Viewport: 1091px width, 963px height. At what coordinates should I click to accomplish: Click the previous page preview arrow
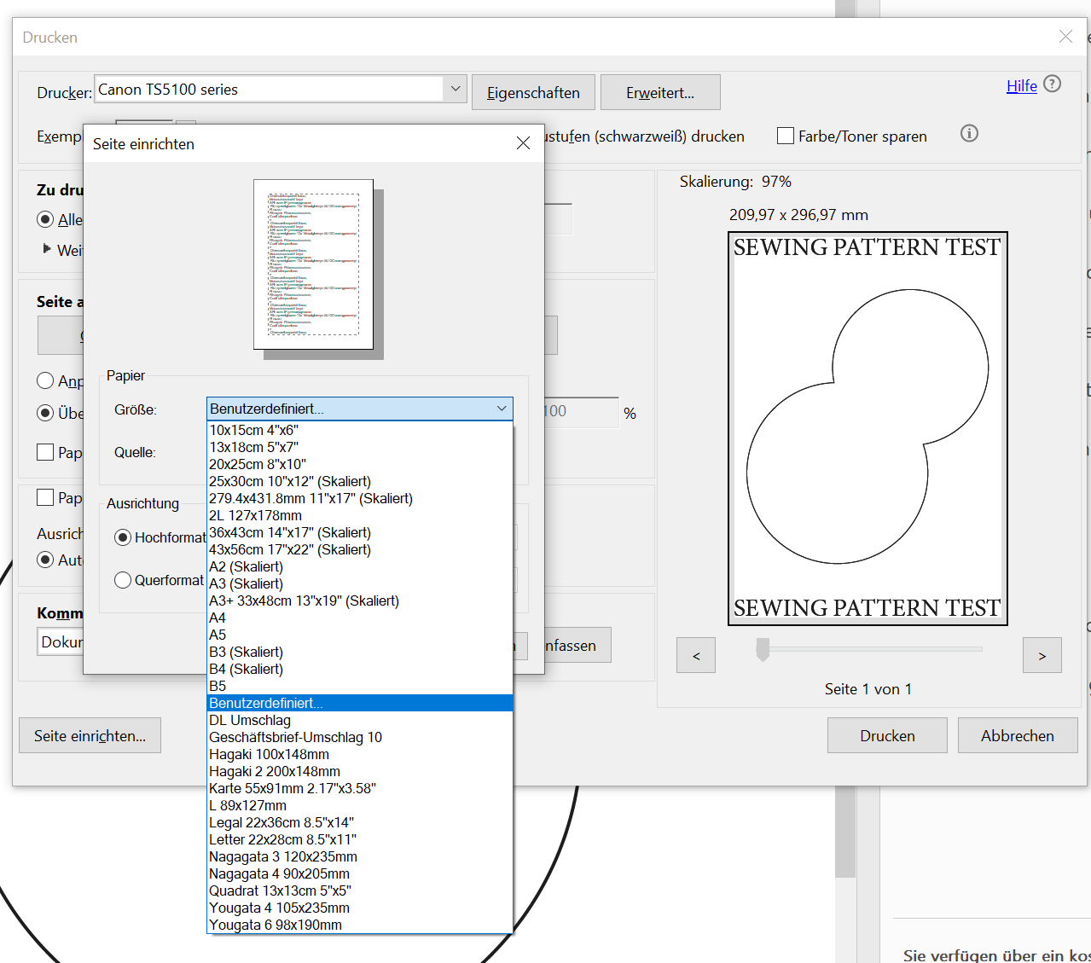coord(695,655)
